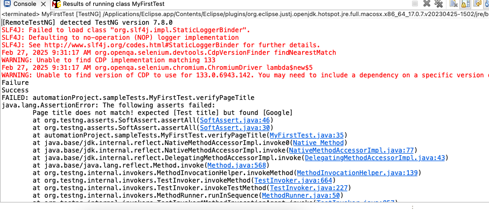The width and height of the screenshot is (489, 210).
Task: Click the Terminate stop square icon
Action: [x=415, y=3]
